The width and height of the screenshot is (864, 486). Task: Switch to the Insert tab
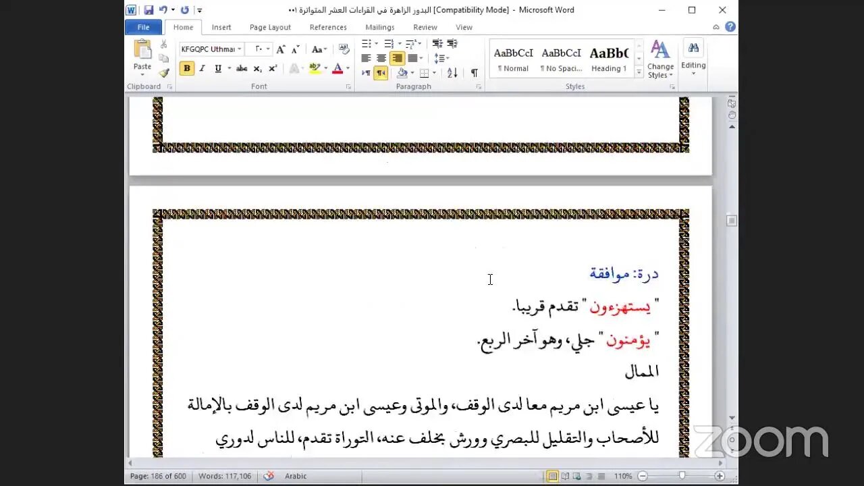(221, 27)
